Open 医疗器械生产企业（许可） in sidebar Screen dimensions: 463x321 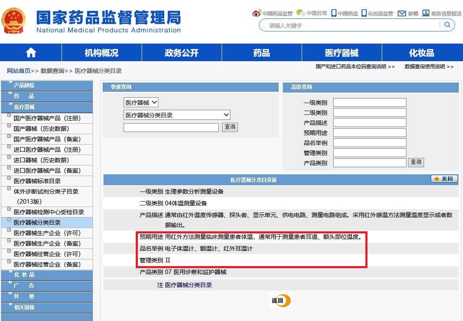(x=47, y=233)
